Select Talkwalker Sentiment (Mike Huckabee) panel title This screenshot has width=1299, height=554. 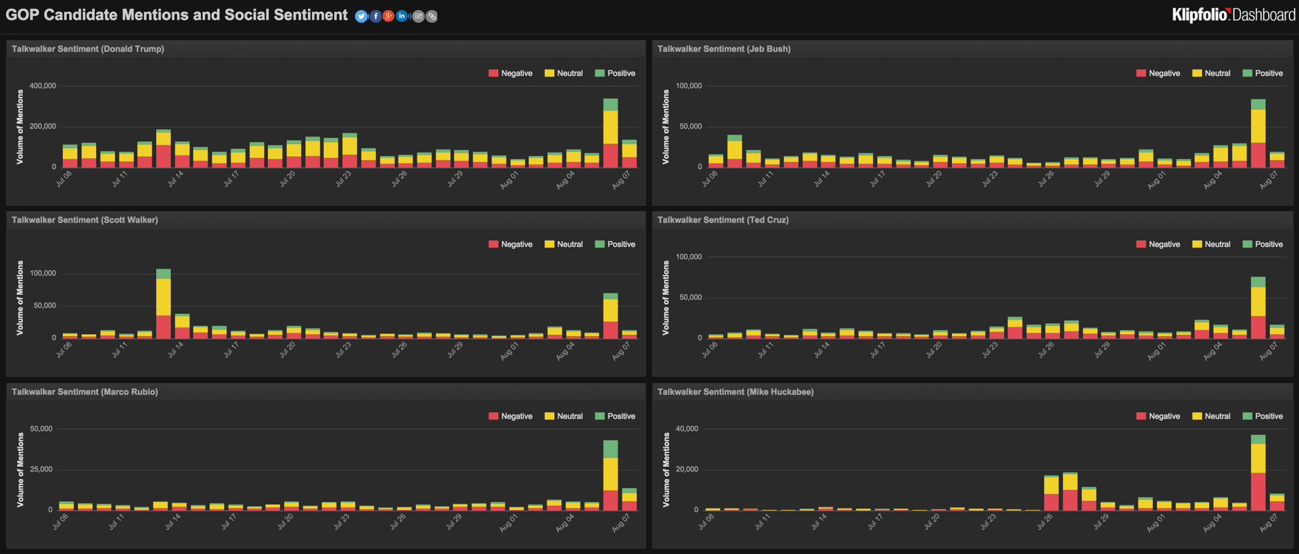tap(735, 392)
